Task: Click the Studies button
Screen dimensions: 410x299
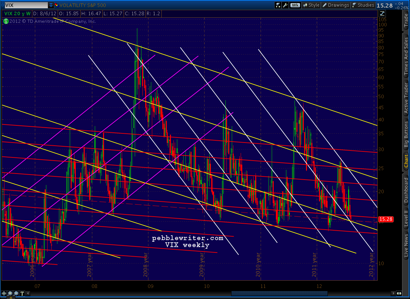Action: [x=363, y=5]
